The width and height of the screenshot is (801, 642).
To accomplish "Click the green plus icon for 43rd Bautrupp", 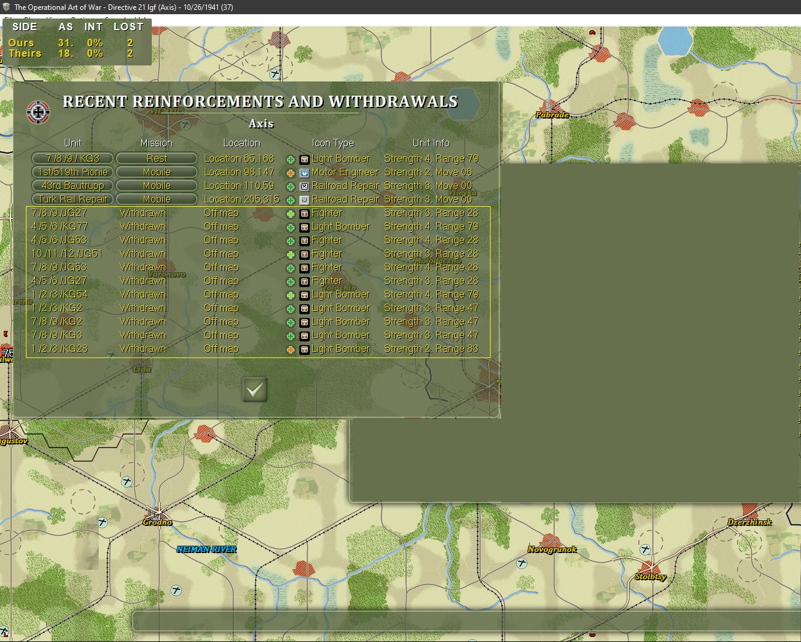I will pos(291,186).
